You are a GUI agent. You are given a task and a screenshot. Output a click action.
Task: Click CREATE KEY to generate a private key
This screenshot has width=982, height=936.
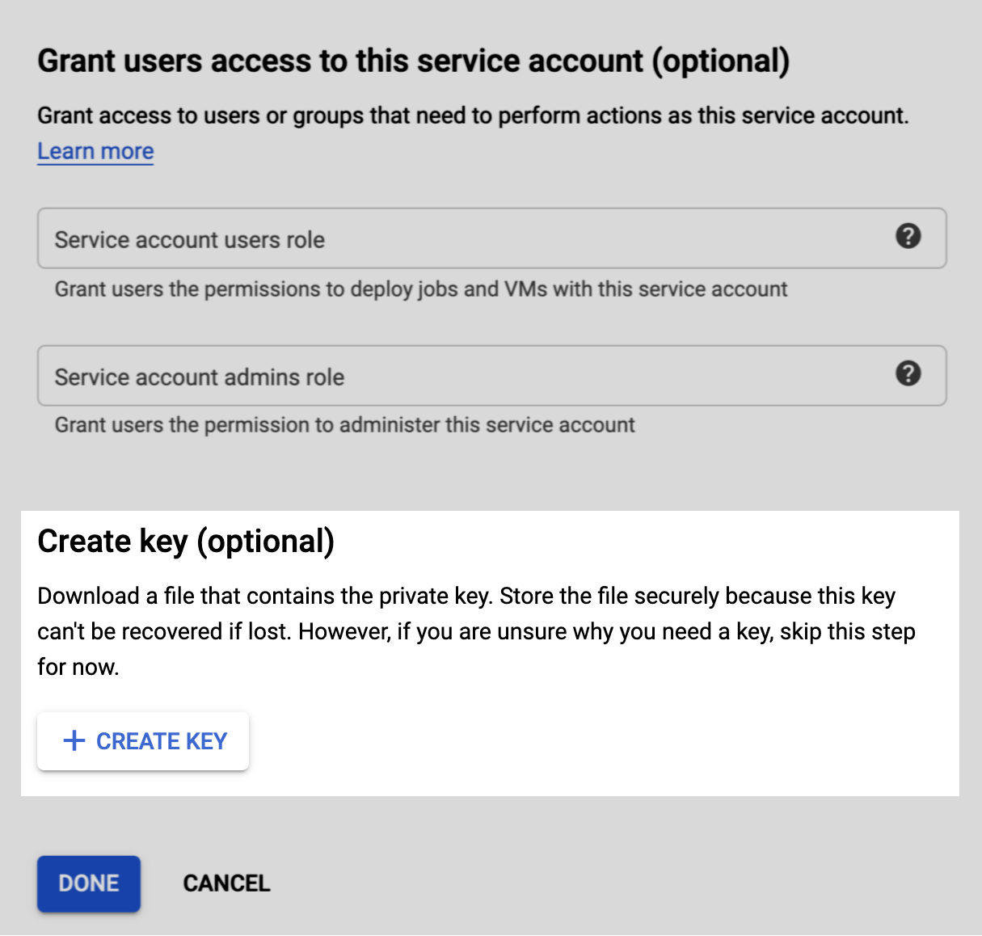pyautogui.click(x=143, y=740)
